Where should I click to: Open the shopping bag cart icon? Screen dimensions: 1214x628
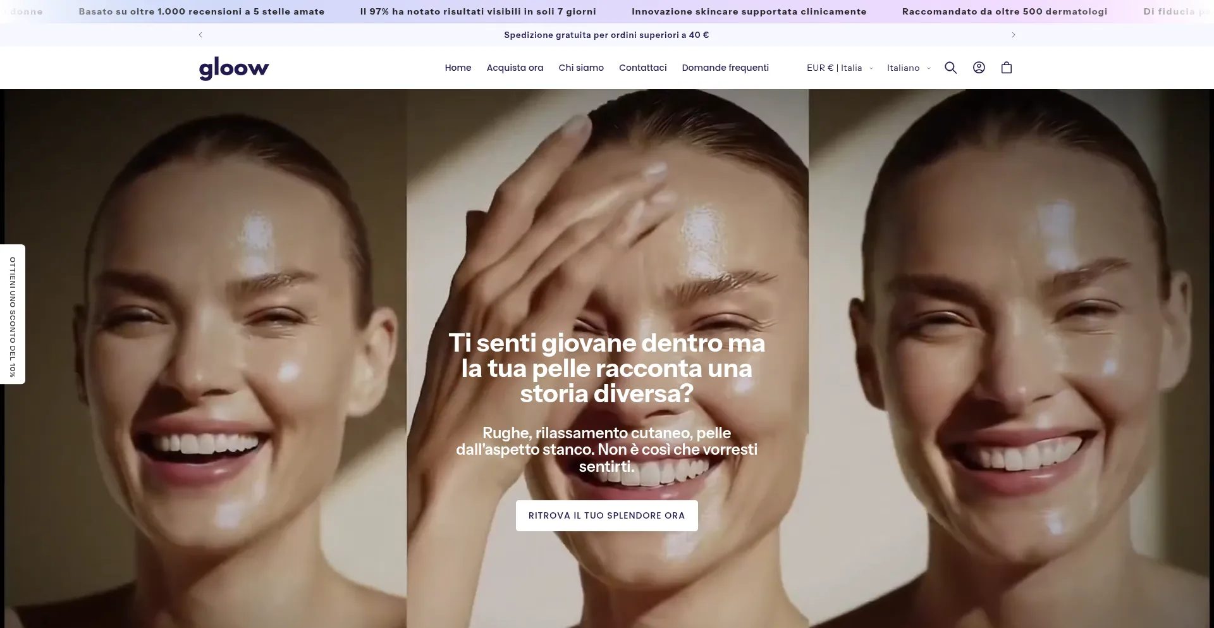click(1007, 68)
